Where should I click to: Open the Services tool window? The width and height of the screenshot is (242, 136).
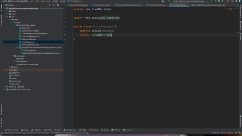click(x=127, y=130)
